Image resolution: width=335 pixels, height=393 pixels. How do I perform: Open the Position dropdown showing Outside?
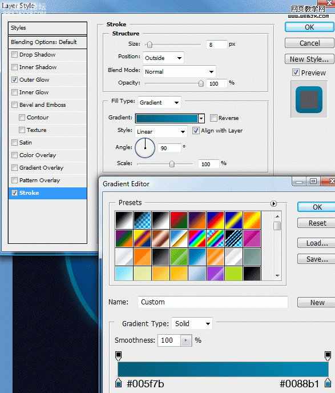163,58
